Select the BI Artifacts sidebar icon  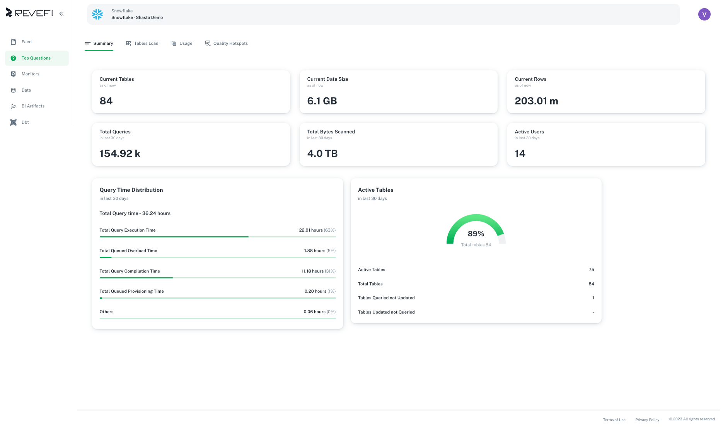pyautogui.click(x=14, y=106)
